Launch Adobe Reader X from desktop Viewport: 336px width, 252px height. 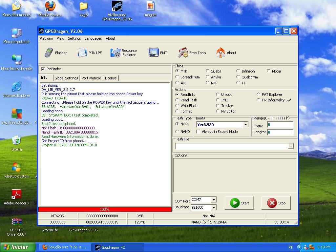coord(16,197)
